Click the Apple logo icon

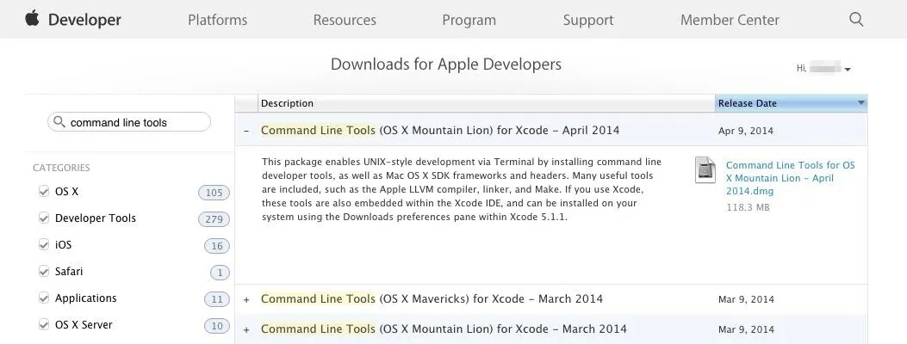pos(33,18)
